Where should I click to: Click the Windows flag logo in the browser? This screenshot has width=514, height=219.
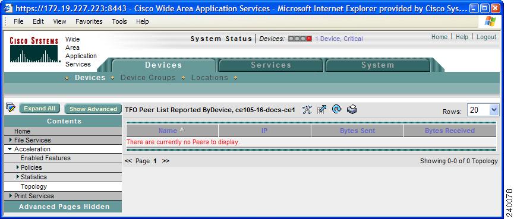pos(490,21)
